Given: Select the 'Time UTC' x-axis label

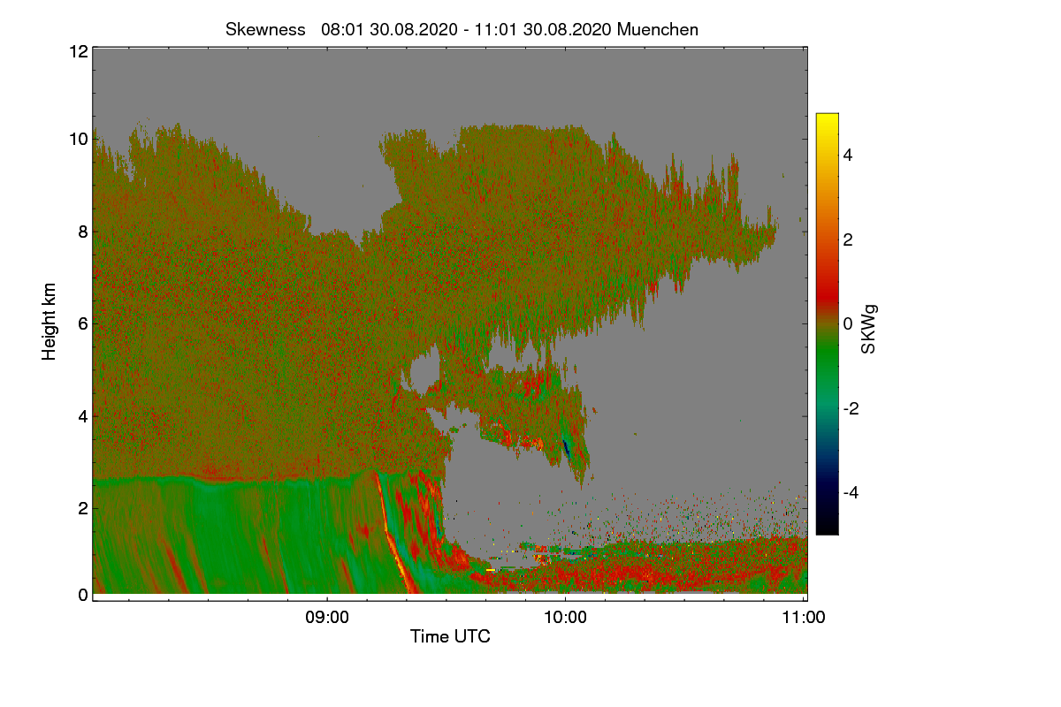Looking at the screenshot, I should (x=450, y=636).
